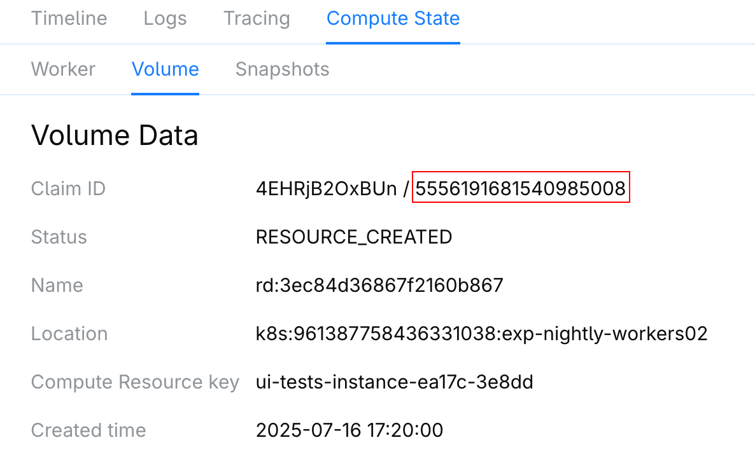Screen dimensions: 755x454
Task: Click the Location value exp-nightly-workers02
Action: tap(482, 333)
